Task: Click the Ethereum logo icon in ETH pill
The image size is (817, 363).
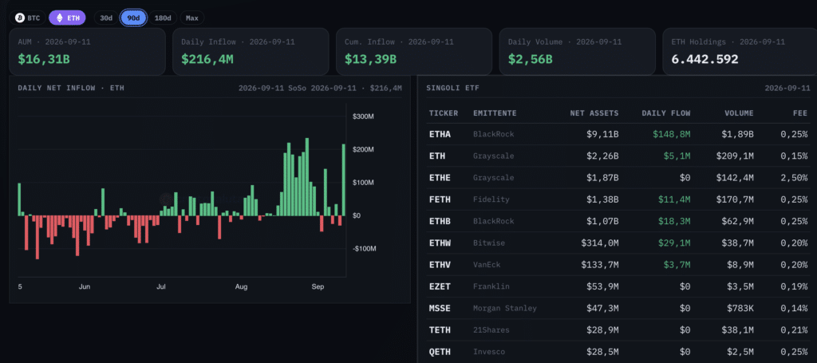Action: point(59,18)
